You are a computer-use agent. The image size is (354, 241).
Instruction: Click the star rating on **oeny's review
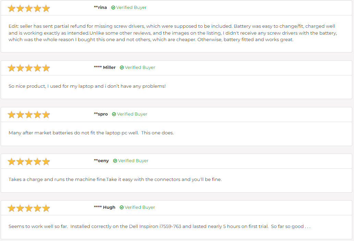coord(29,161)
